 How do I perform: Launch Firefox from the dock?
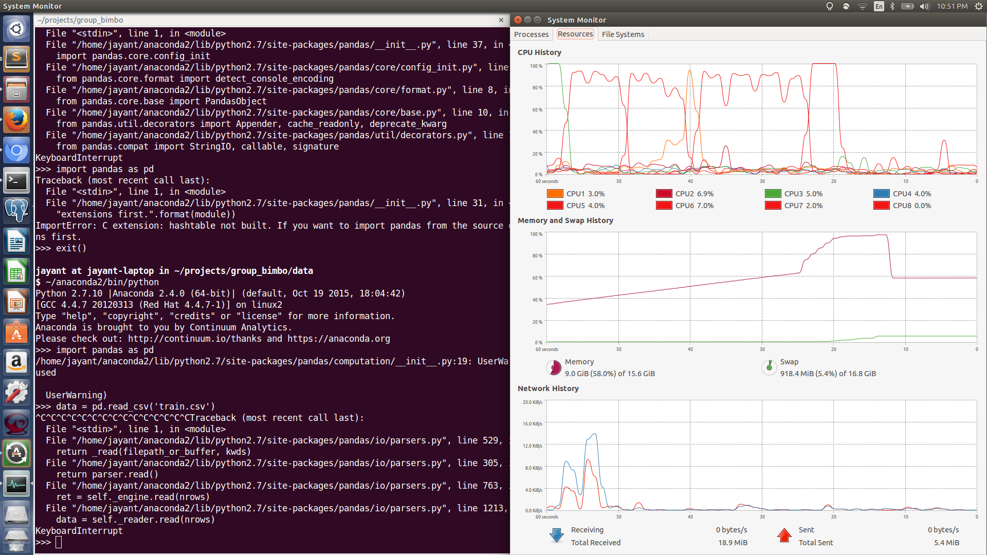(16, 120)
